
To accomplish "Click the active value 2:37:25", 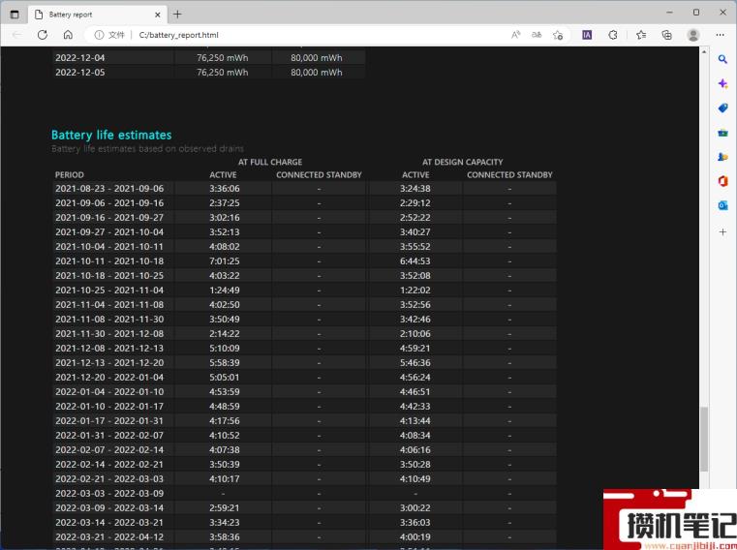I will pyautogui.click(x=225, y=203).
